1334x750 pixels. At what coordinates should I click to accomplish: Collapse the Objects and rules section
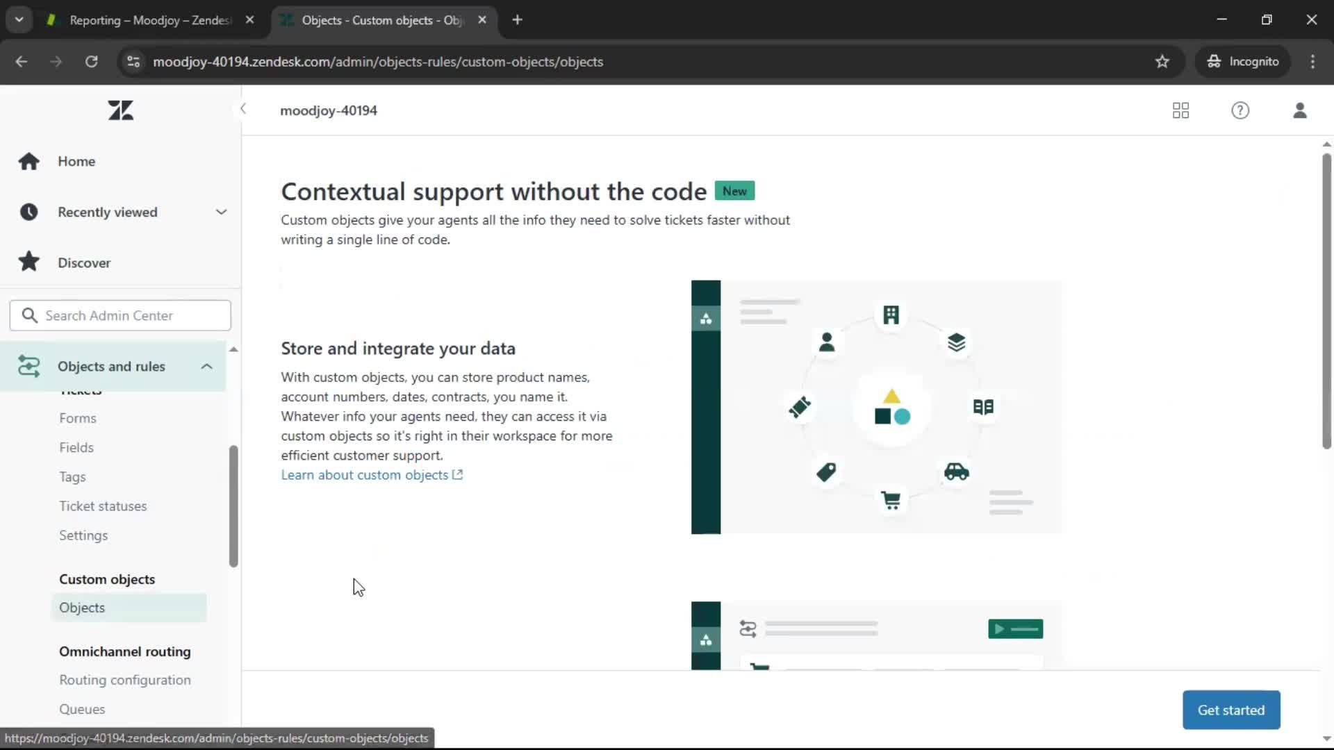(206, 366)
